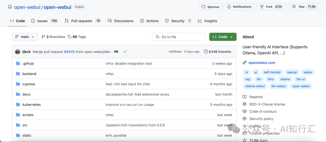Open the open-webui owner link

[27, 7]
